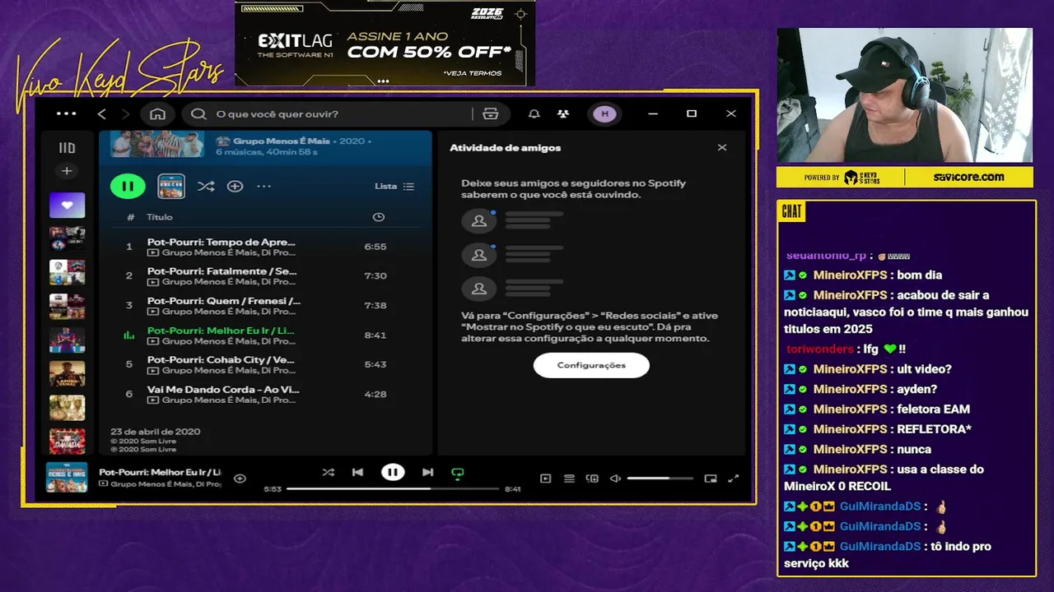Skip to previous track
1054x592 pixels.
[357, 472]
